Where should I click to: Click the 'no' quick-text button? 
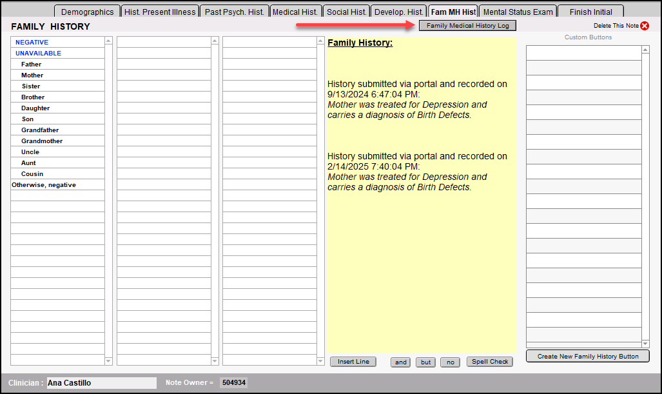pyautogui.click(x=450, y=362)
